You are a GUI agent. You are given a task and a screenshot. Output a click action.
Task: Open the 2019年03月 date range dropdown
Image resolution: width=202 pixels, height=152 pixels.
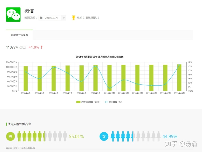[52, 18]
